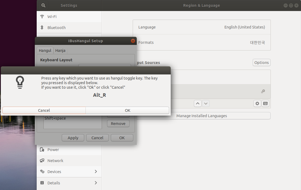Open settings gear below input sources list

257,103
